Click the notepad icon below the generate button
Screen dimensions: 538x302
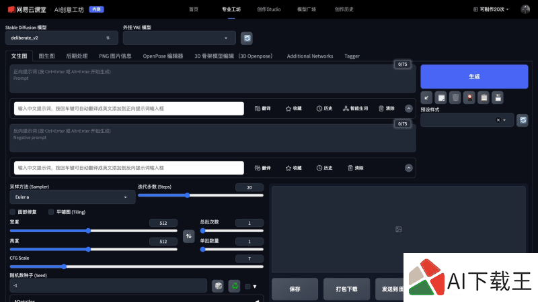click(x=441, y=98)
